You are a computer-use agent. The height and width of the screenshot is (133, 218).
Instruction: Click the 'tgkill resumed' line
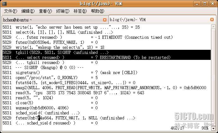50,62
